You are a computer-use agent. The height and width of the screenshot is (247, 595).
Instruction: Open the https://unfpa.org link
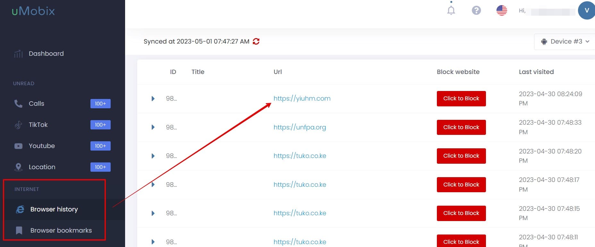[300, 127]
